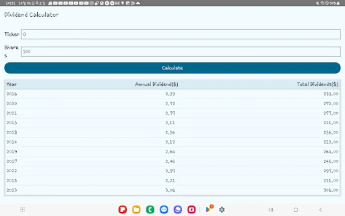Open the yellow files app icon
The width and height of the screenshot is (345, 216).
click(x=136, y=210)
